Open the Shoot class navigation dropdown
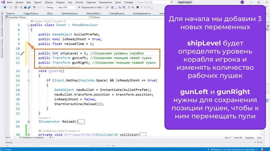The image size is (270, 151). tap(127, 17)
